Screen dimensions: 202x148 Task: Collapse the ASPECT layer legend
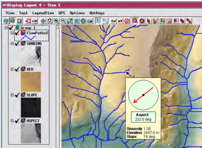[12, 121]
